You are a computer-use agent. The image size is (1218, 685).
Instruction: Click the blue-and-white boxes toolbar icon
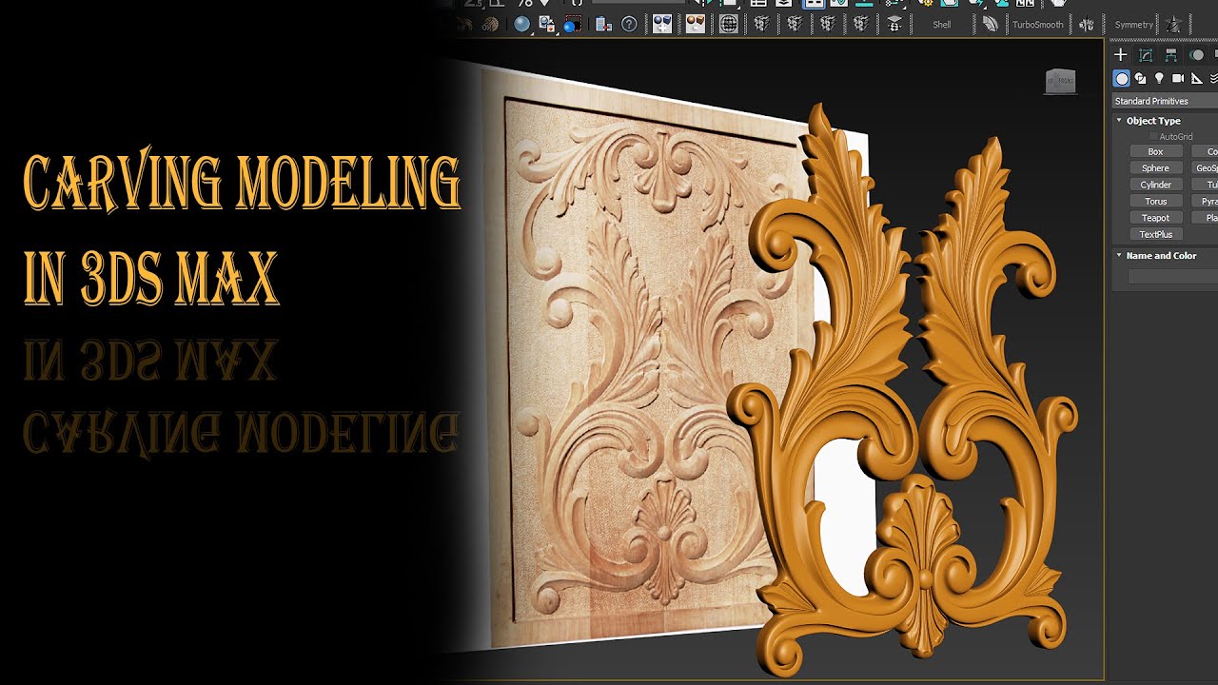coord(661,25)
